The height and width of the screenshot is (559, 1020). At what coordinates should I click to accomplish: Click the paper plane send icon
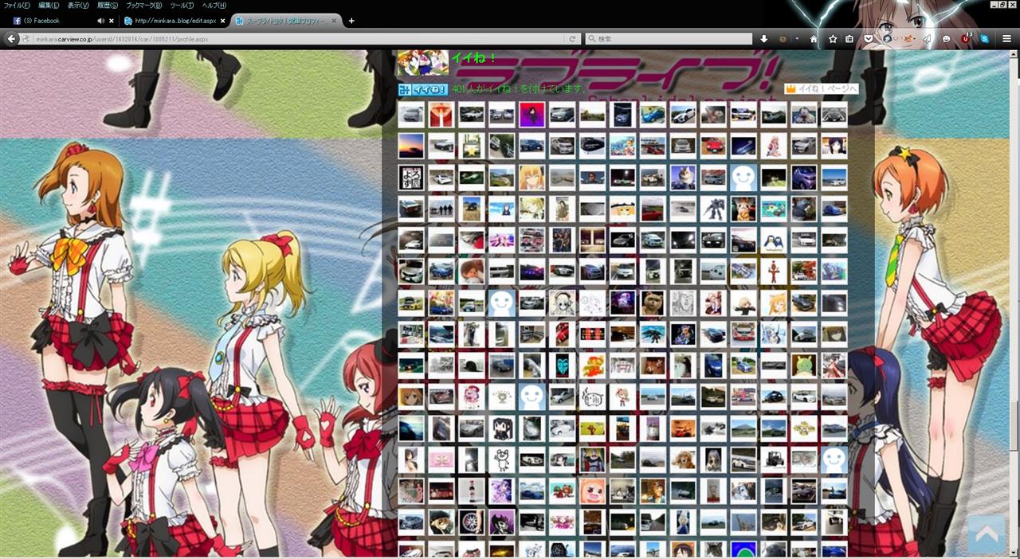[927, 38]
